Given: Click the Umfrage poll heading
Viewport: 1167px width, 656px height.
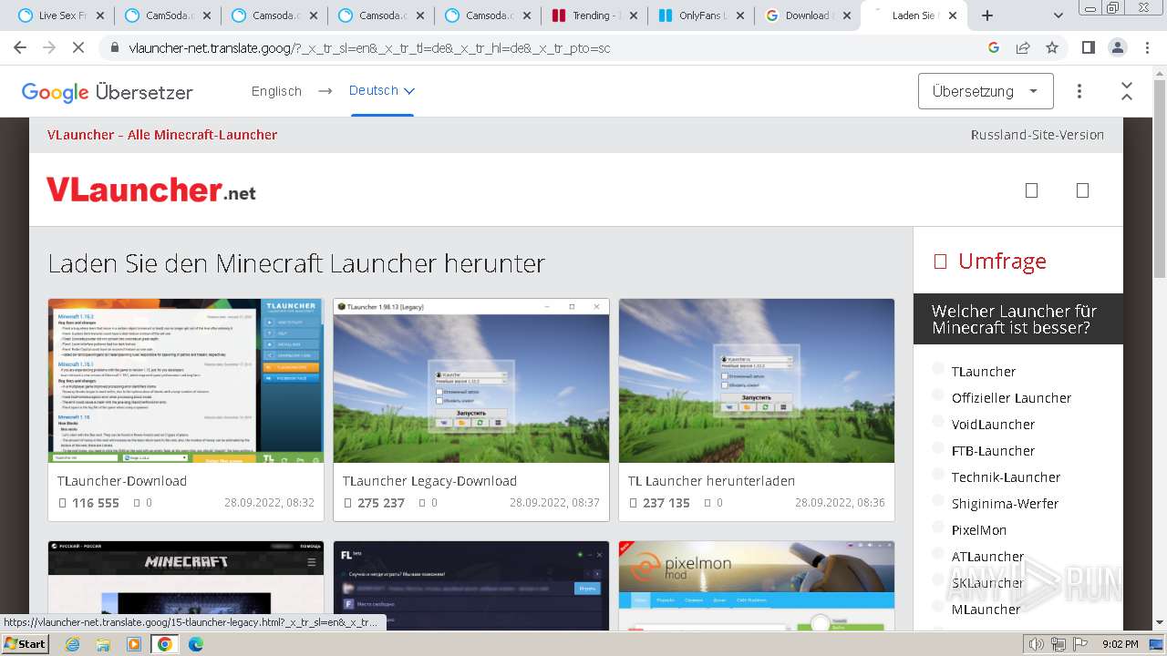Looking at the screenshot, I should (x=1002, y=261).
